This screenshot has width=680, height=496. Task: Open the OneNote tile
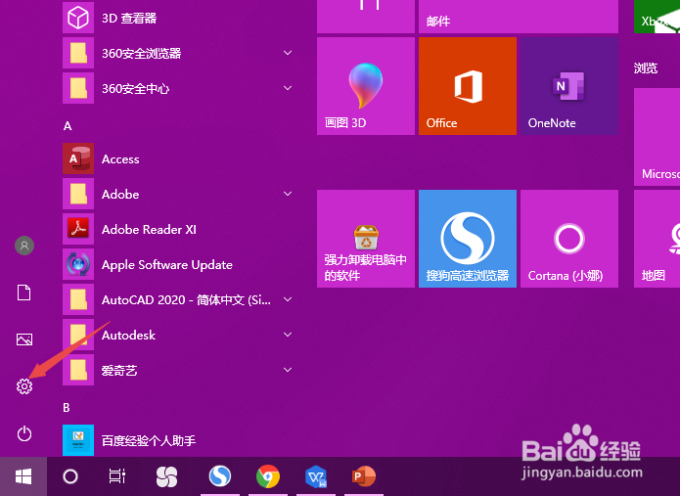tap(569, 86)
